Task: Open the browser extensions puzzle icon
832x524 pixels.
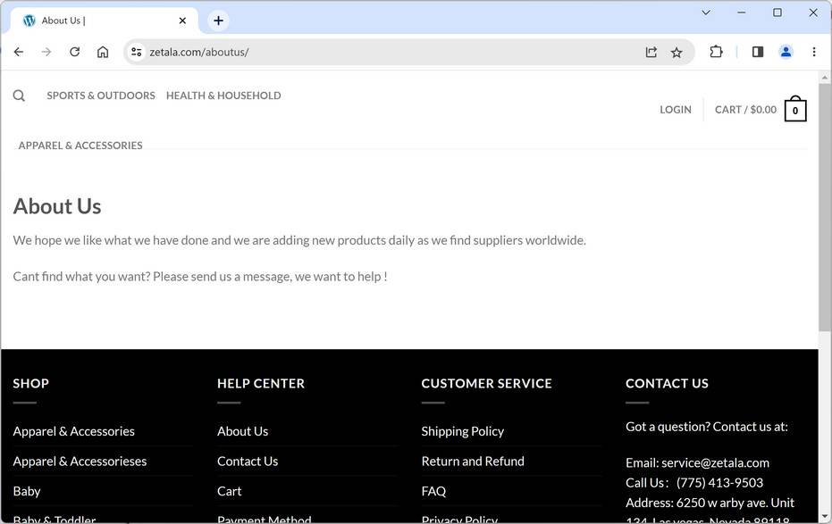Action: point(716,52)
